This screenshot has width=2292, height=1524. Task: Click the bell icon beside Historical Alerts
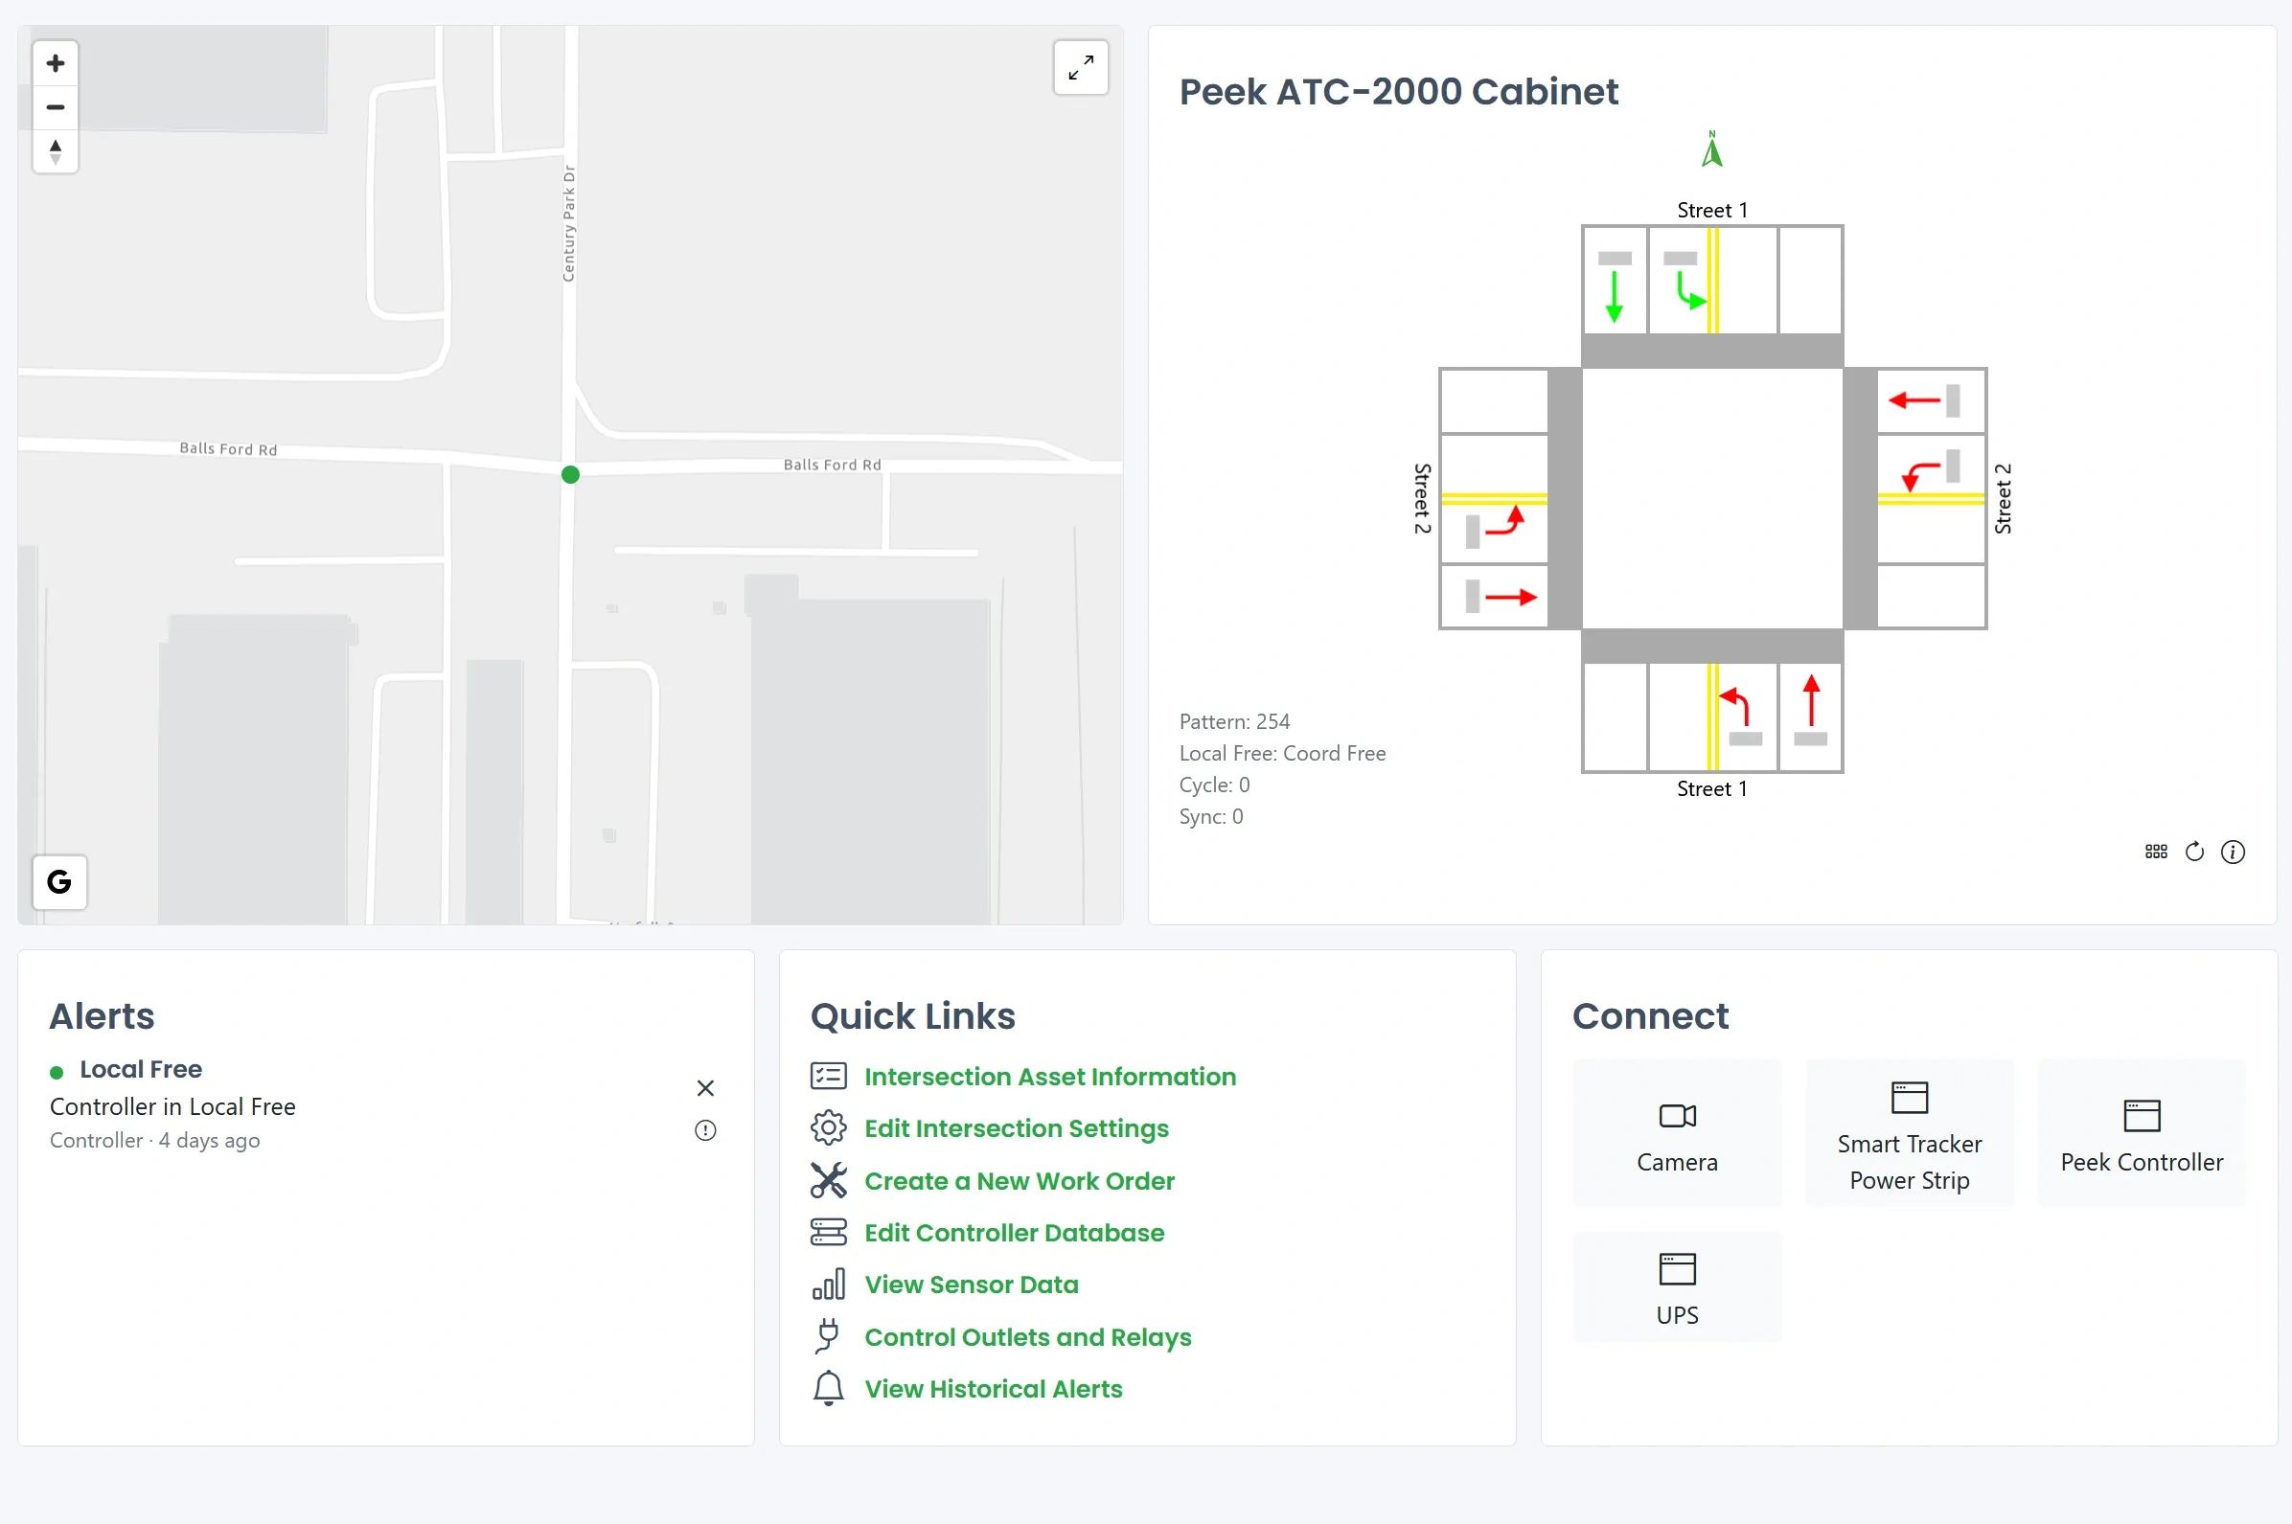(x=828, y=1389)
